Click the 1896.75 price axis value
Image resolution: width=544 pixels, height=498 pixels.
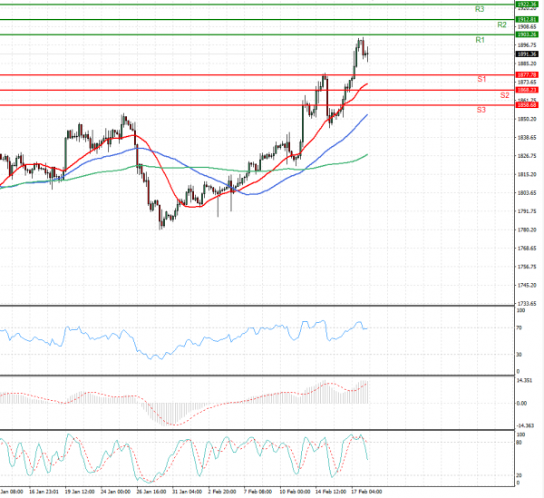(x=527, y=45)
